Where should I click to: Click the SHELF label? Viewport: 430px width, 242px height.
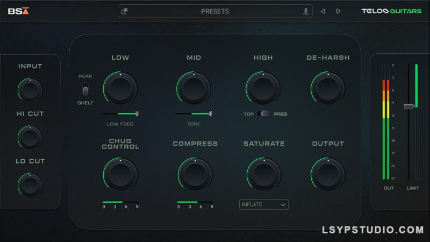(x=85, y=103)
